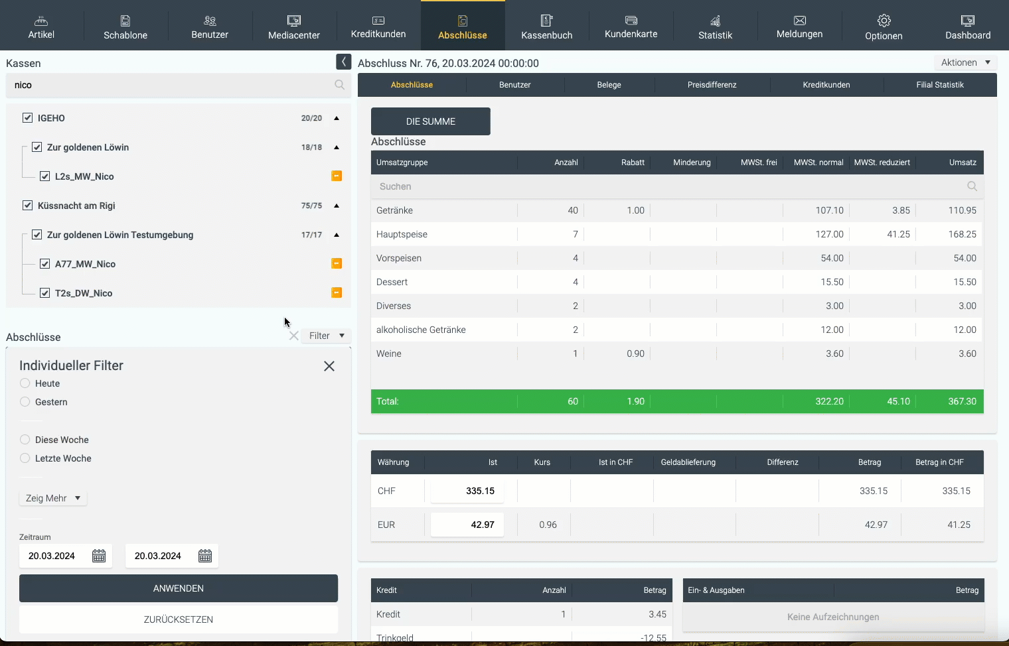Uncheck the T2s_DW_Nico checkbox

point(44,292)
